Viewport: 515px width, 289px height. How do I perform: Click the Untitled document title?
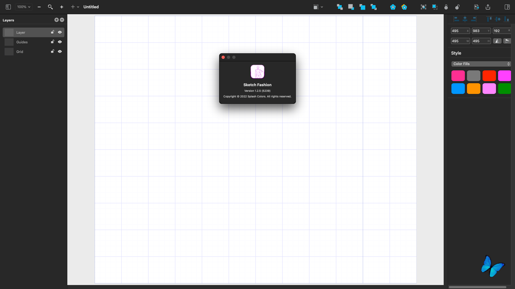pos(91,7)
